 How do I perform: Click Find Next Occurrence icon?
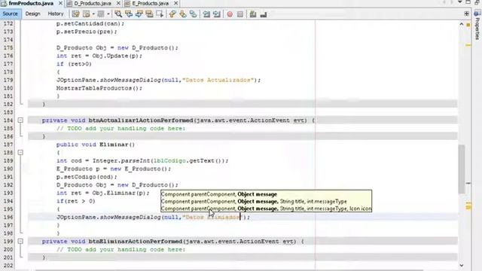click(x=139, y=14)
